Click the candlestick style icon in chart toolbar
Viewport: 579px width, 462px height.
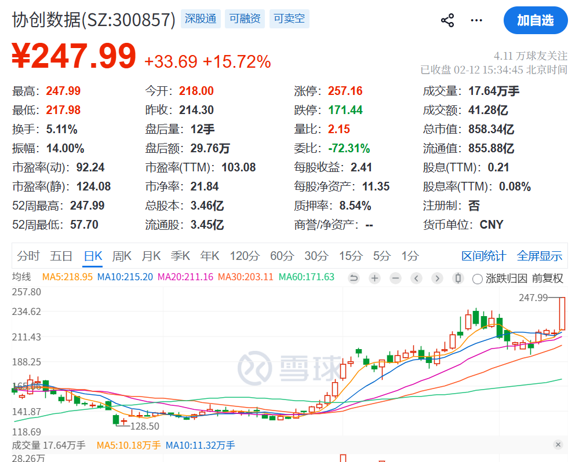coord(458,278)
